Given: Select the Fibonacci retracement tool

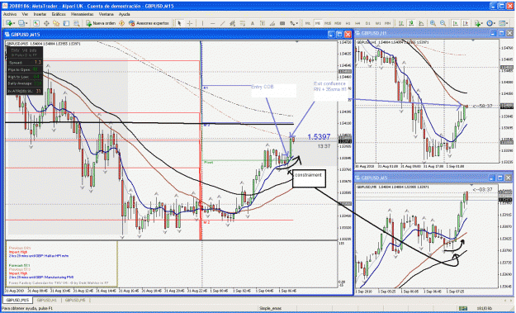Looking at the screenshot, I should tap(243, 23).
